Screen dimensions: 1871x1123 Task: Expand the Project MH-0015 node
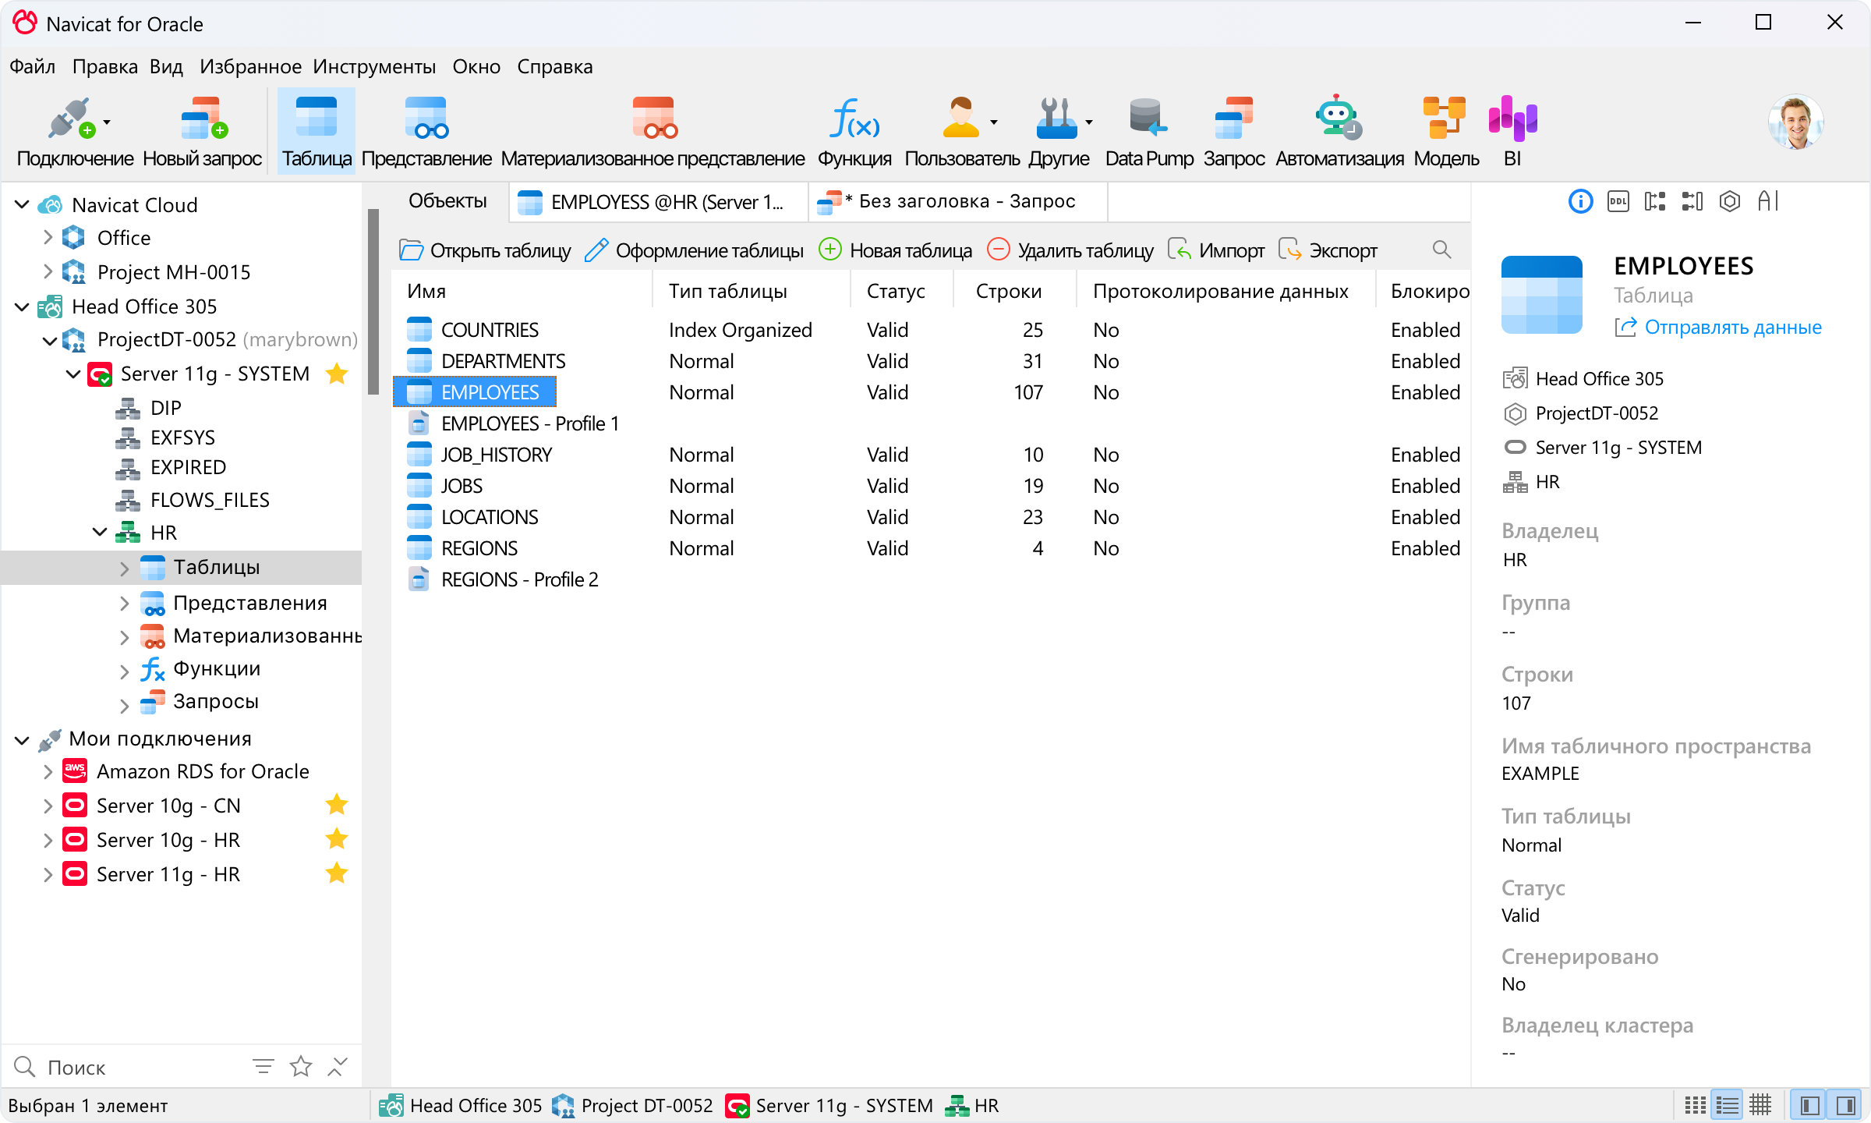click(x=48, y=271)
